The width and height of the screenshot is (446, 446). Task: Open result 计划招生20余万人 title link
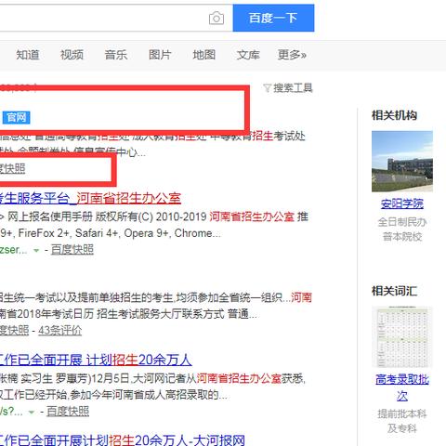tap(96, 360)
